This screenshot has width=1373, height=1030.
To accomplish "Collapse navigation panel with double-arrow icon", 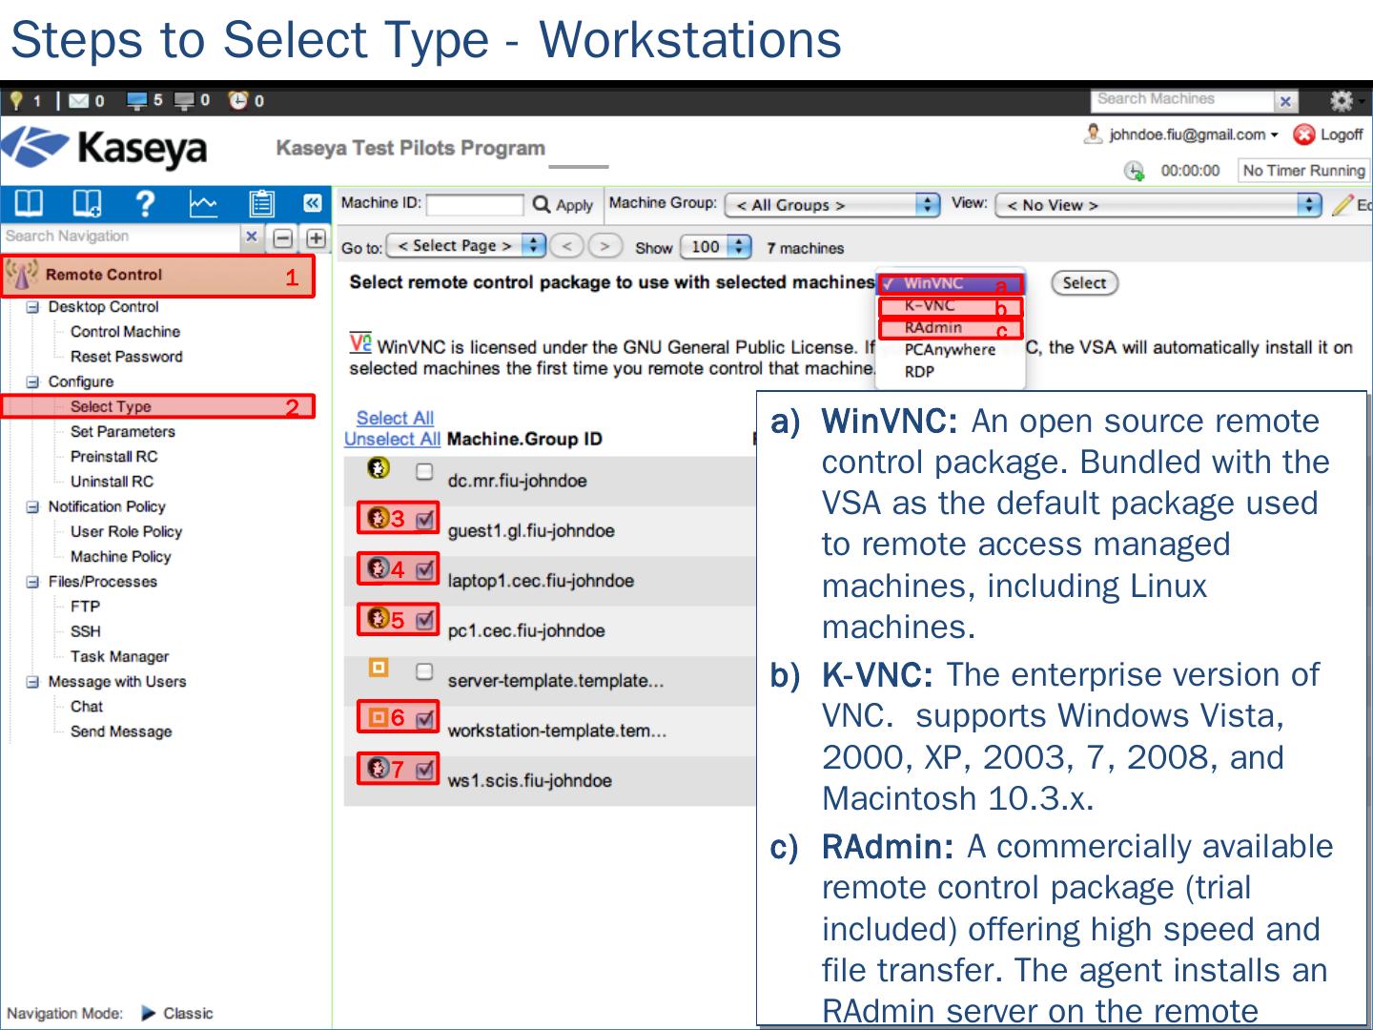I will 312,203.
